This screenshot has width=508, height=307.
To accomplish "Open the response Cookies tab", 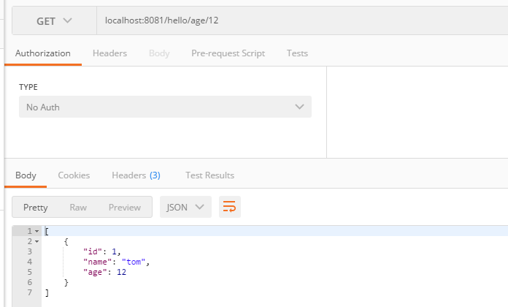I will 74,175.
